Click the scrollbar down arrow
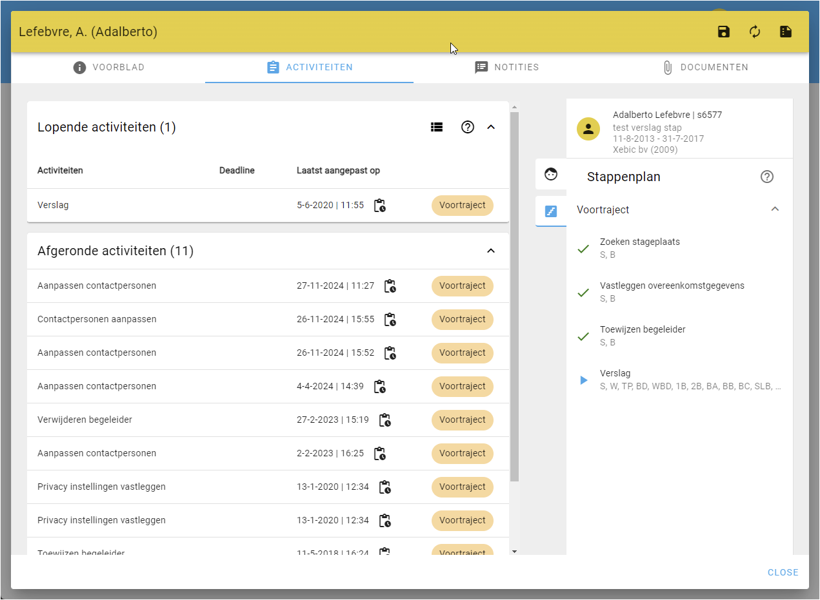 (x=514, y=551)
